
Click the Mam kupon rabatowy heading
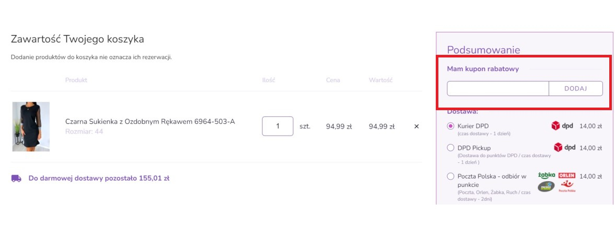coord(483,69)
